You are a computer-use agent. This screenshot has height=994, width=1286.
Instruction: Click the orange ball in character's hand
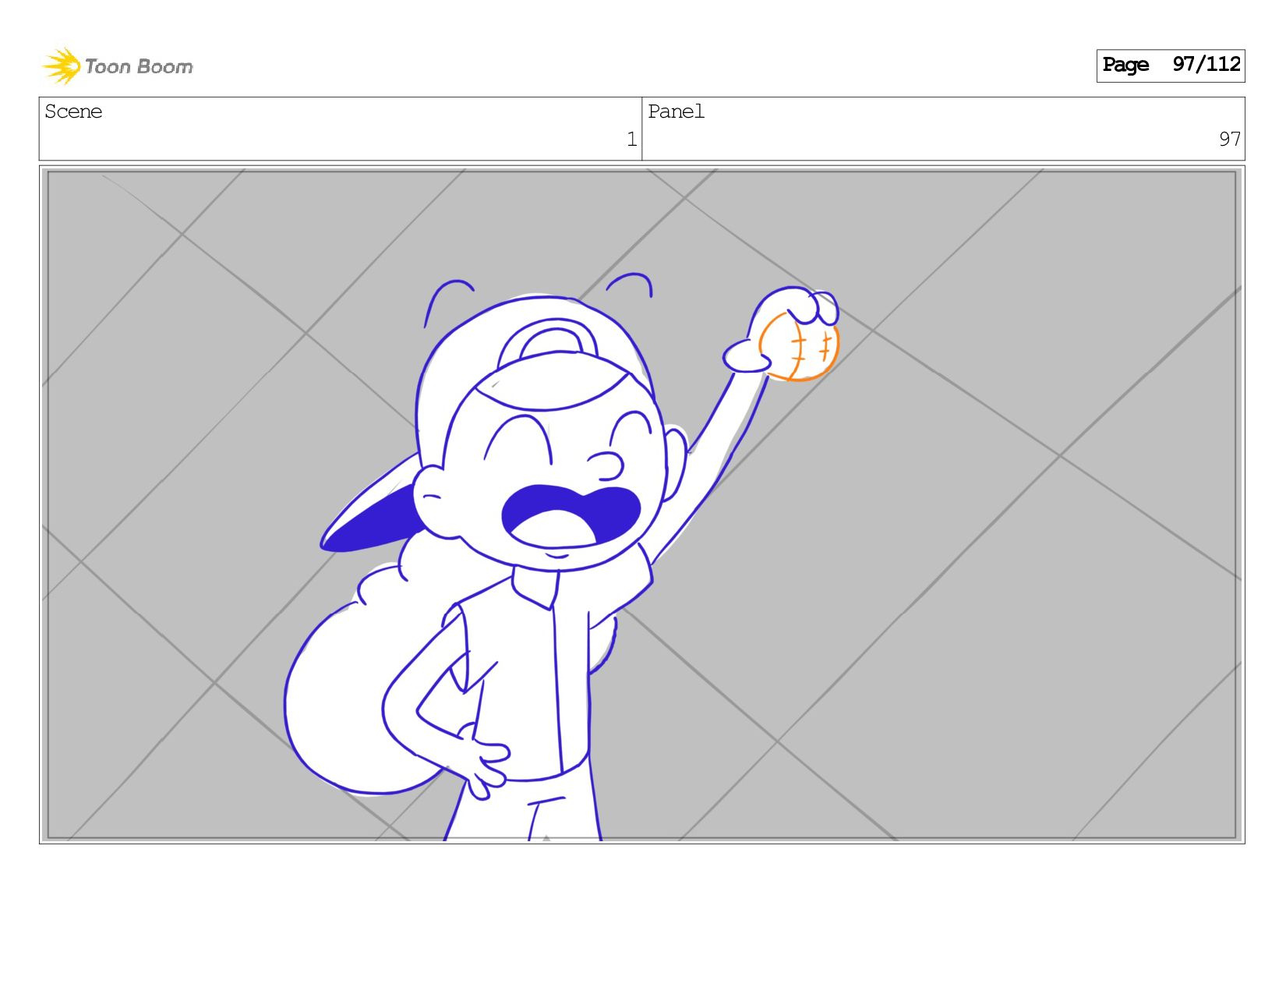799,348
